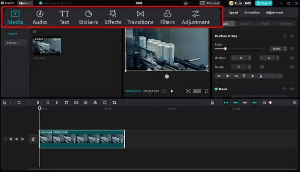Viewport: 300px width, 172px height.
Task: Open the Filters tab
Action: (167, 17)
